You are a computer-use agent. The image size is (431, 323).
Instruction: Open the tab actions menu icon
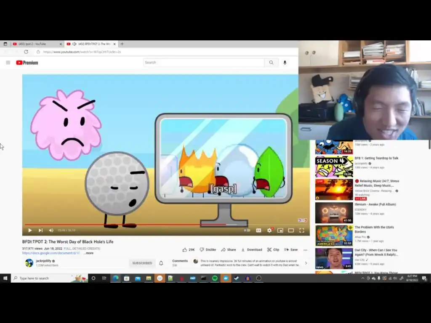(5, 44)
